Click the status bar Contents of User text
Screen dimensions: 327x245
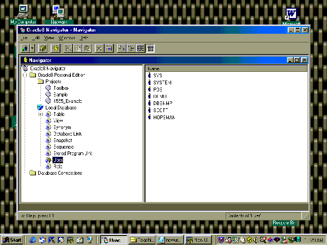tap(244, 216)
